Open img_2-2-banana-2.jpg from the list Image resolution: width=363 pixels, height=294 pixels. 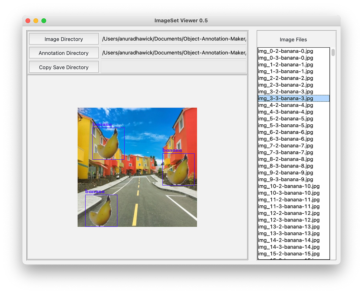click(285, 78)
